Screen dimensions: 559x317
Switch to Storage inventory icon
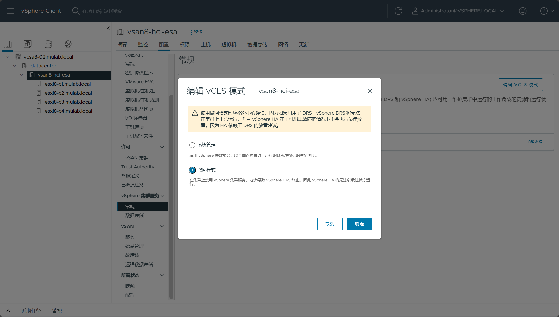(x=48, y=44)
